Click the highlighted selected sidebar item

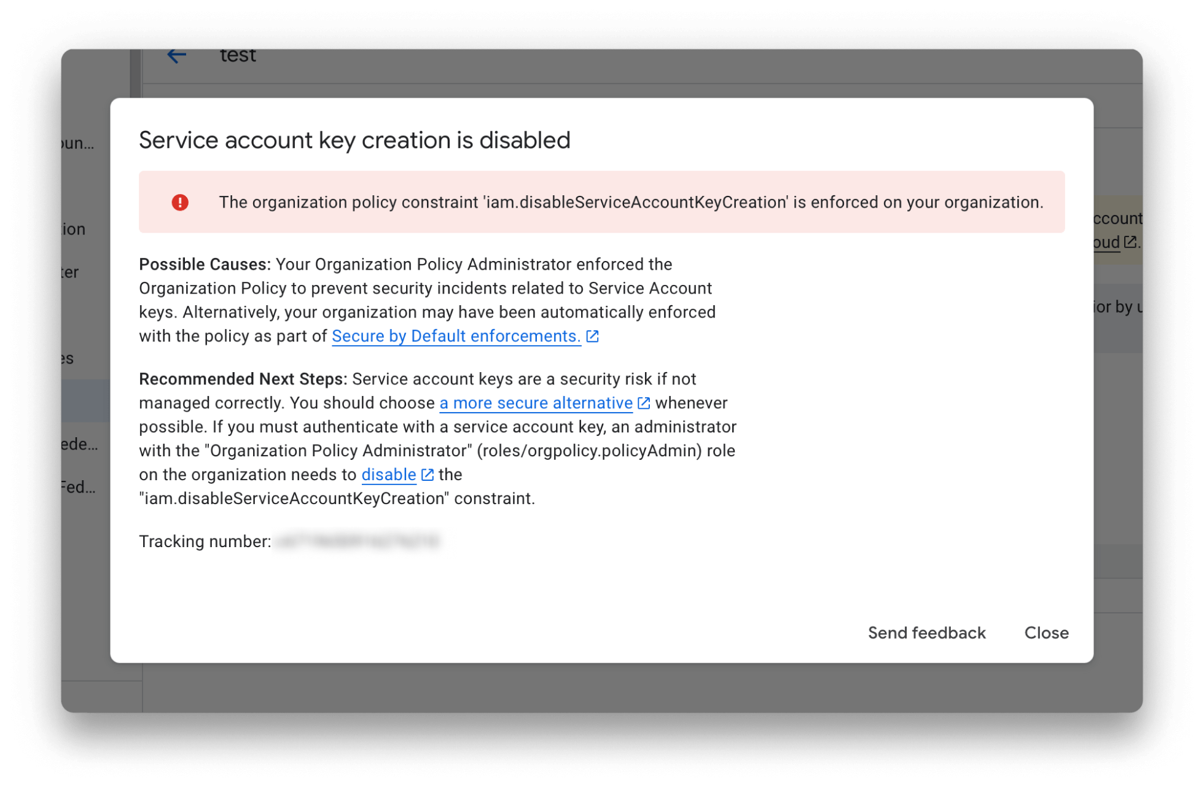point(85,401)
